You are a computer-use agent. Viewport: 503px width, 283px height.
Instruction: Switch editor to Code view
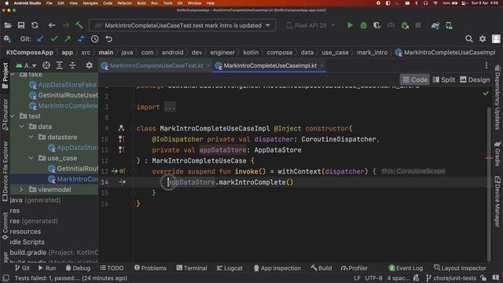point(415,79)
